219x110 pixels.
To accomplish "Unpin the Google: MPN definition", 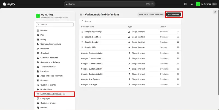I will (x=178, y=47).
